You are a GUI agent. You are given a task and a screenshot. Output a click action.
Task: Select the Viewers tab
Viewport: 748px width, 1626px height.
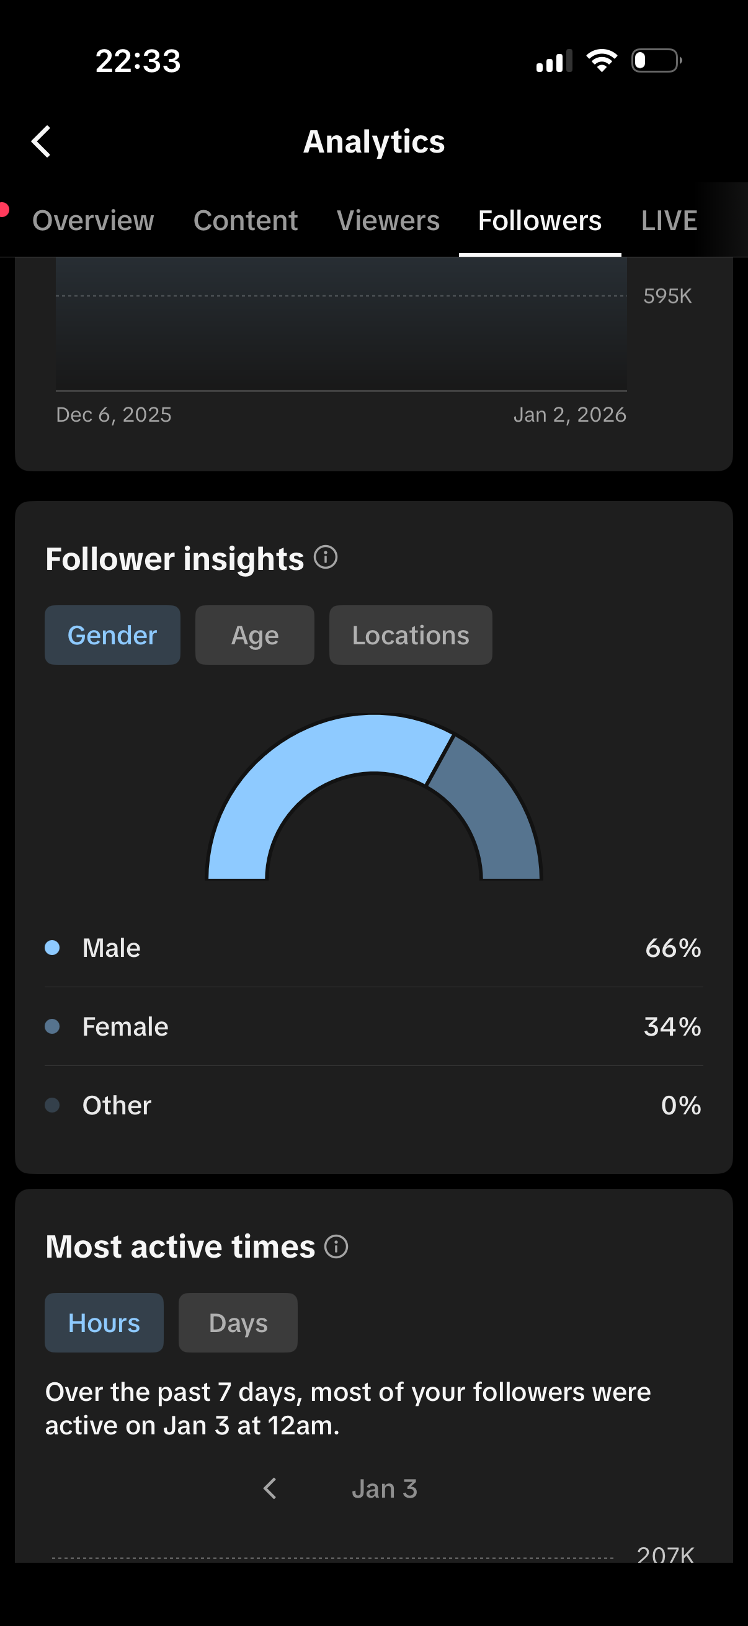[x=388, y=221]
